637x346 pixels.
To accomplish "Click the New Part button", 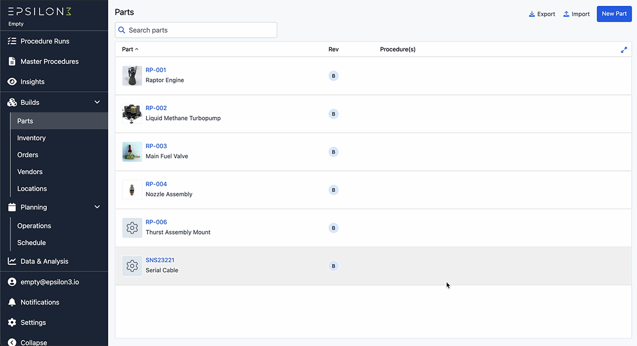I will 614,14.
